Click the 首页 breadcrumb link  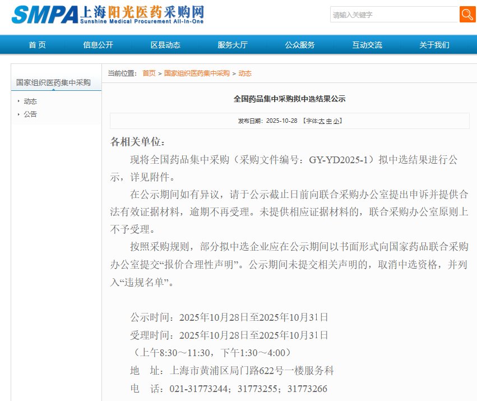pyautogui.click(x=149, y=73)
